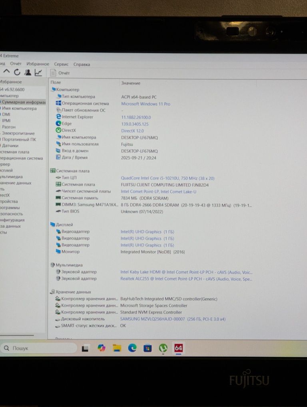
Task: Select Суммарная информация in the tree
Action: pos(24,102)
